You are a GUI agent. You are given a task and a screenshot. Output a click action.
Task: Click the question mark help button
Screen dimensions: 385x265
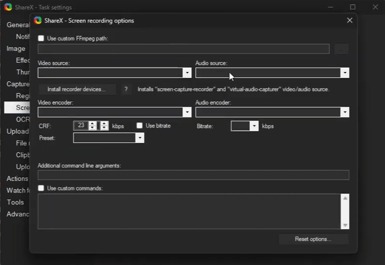(126, 89)
